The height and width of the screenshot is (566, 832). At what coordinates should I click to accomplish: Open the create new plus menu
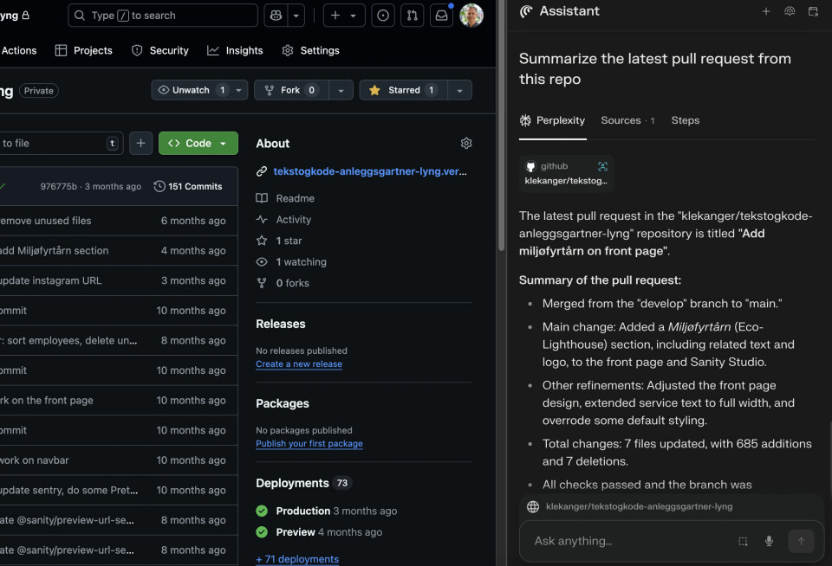click(x=344, y=16)
